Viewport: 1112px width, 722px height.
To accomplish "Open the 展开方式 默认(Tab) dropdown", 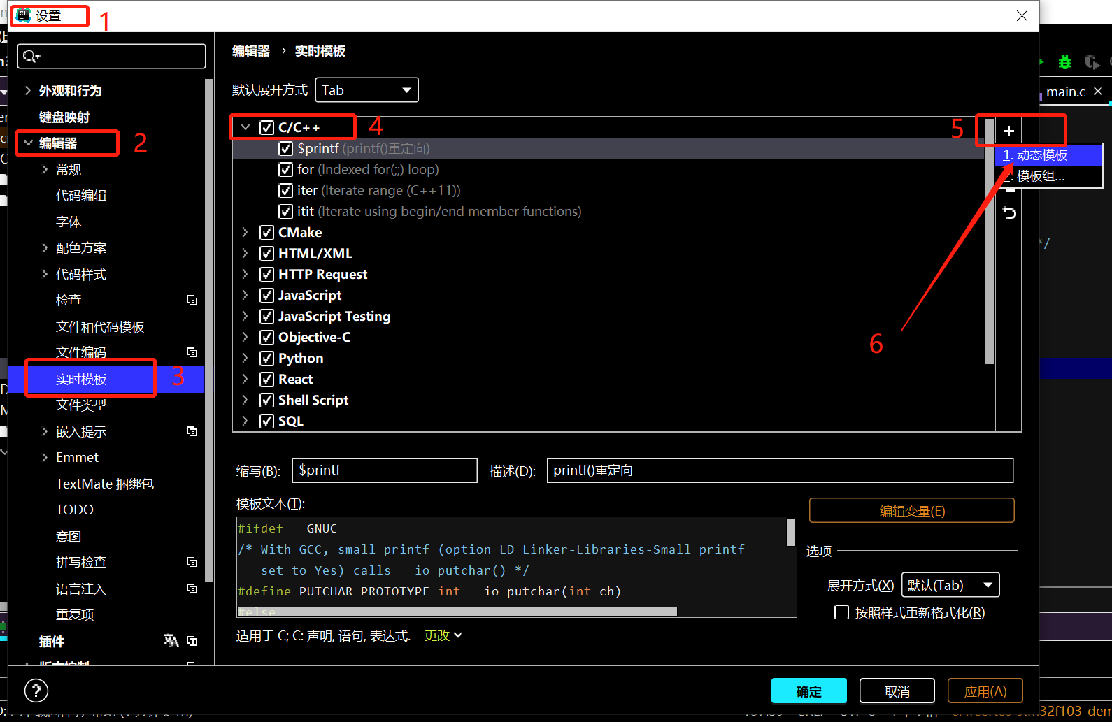I will pyautogui.click(x=950, y=585).
